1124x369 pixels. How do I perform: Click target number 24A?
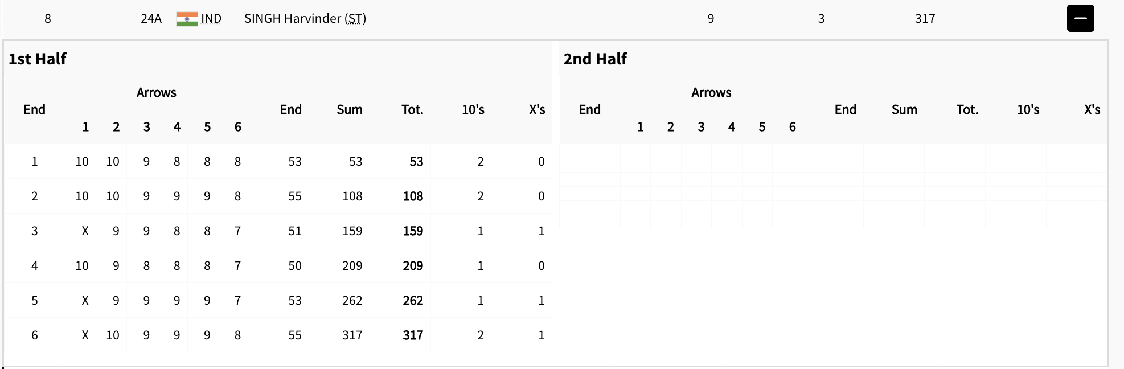pos(151,19)
